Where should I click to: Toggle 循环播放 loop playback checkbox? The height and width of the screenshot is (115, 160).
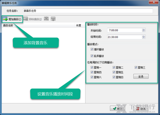(92, 49)
